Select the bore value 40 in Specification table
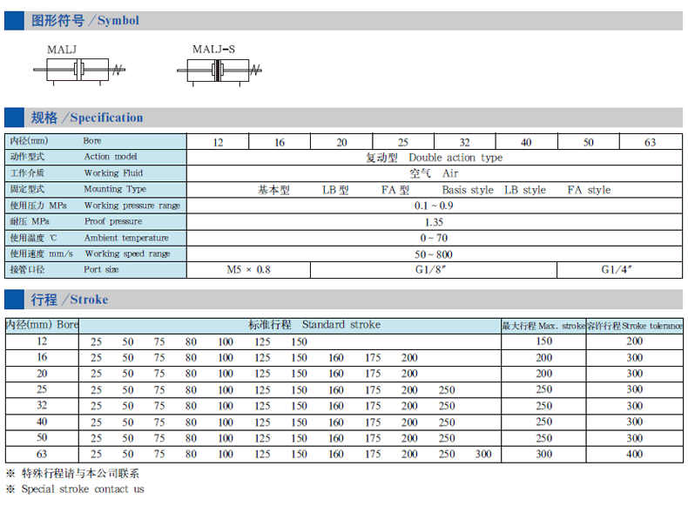The width and height of the screenshot is (688, 520). pos(526,142)
